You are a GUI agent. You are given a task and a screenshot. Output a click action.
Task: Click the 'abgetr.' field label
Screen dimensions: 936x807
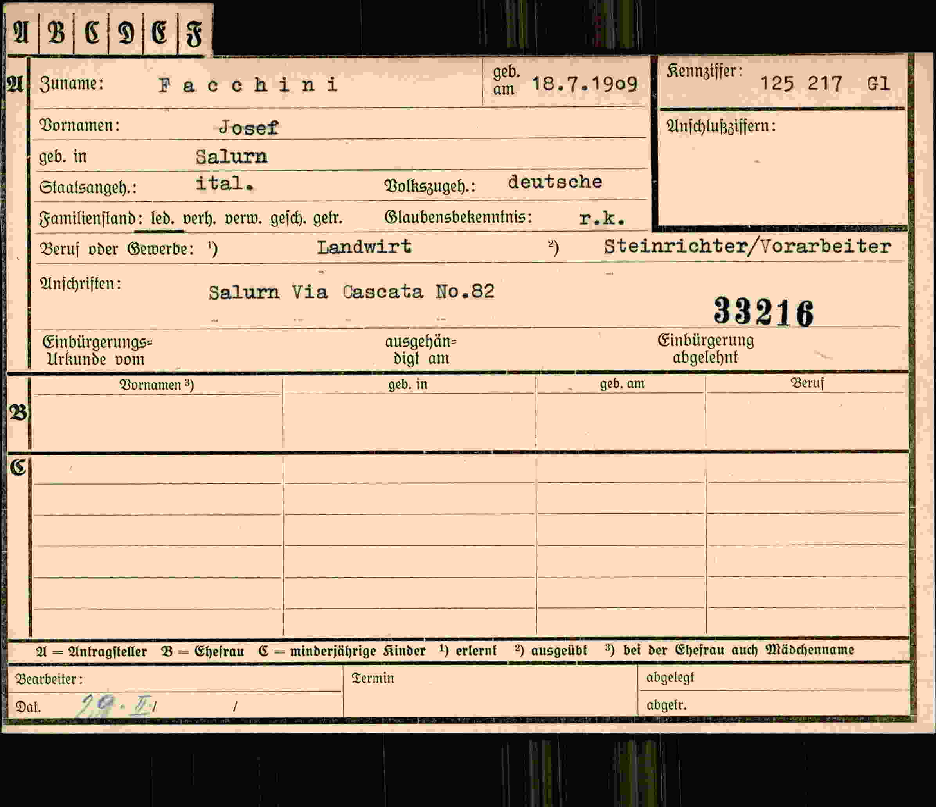click(x=666, y=705)
